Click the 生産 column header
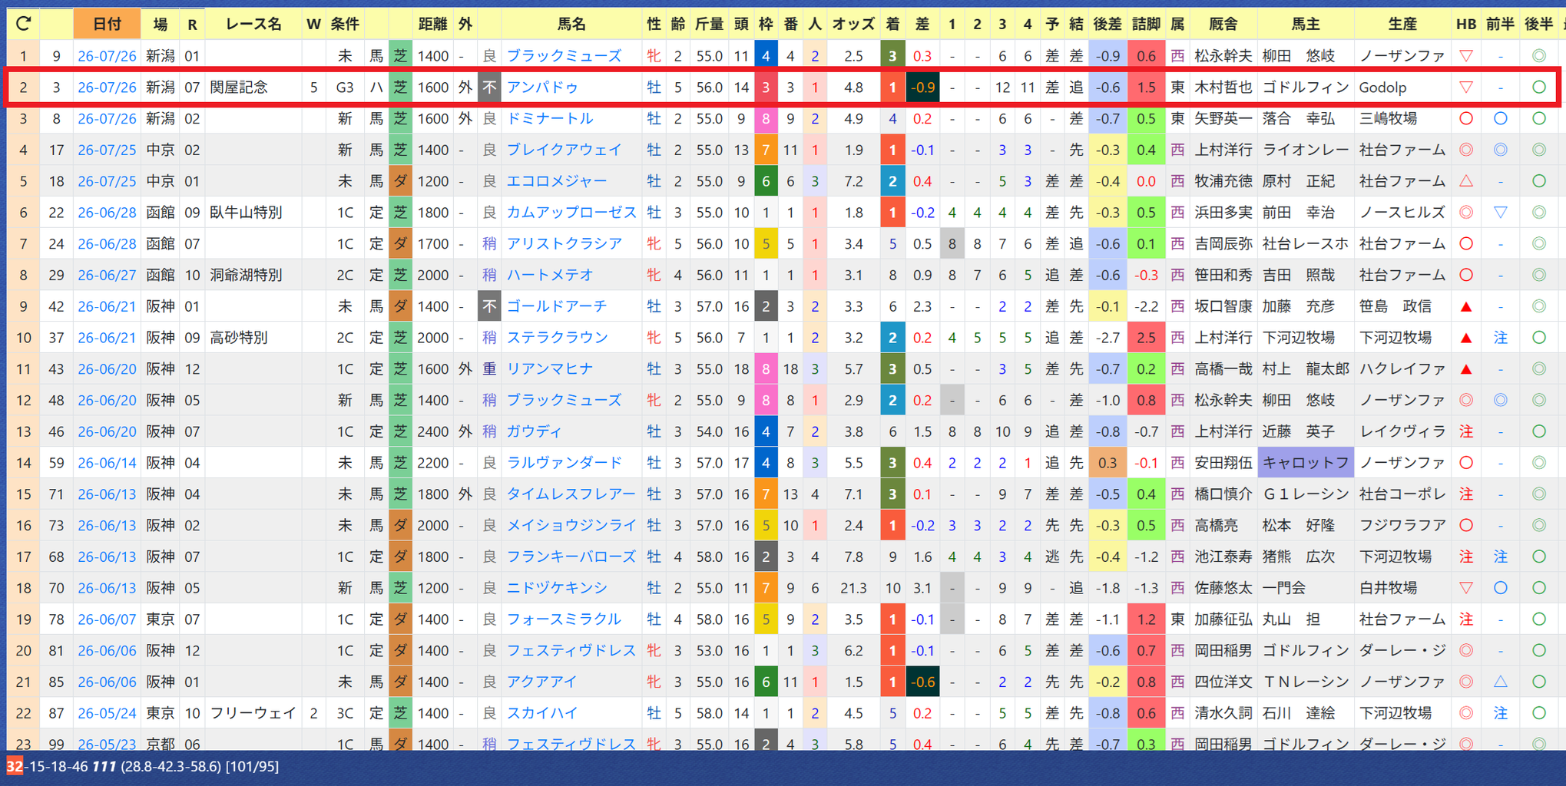The height and width of the screenshot is (786, 1566). (x=1402, y=24)
